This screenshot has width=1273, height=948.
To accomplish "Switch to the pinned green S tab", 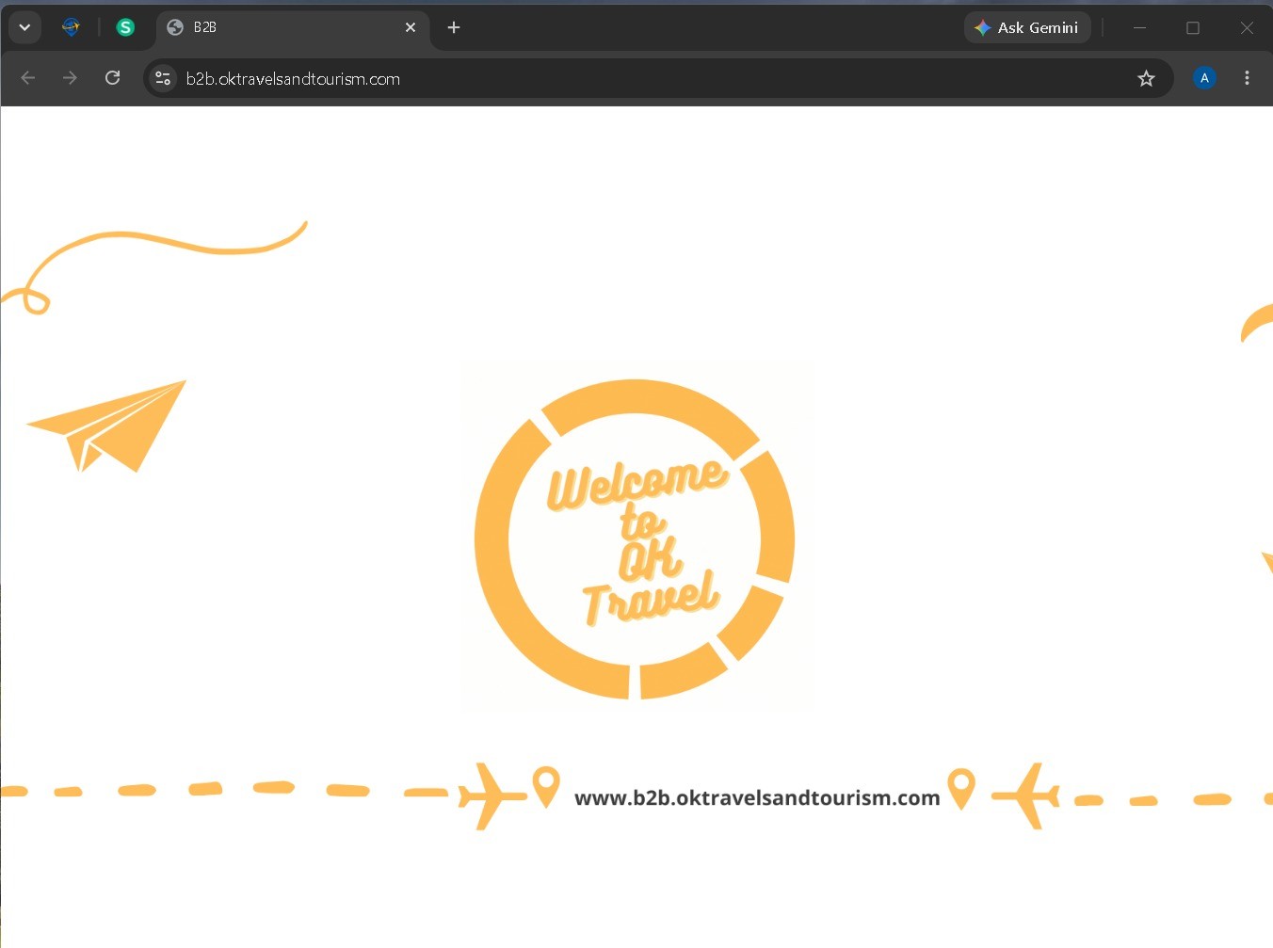I will [125, 27].
